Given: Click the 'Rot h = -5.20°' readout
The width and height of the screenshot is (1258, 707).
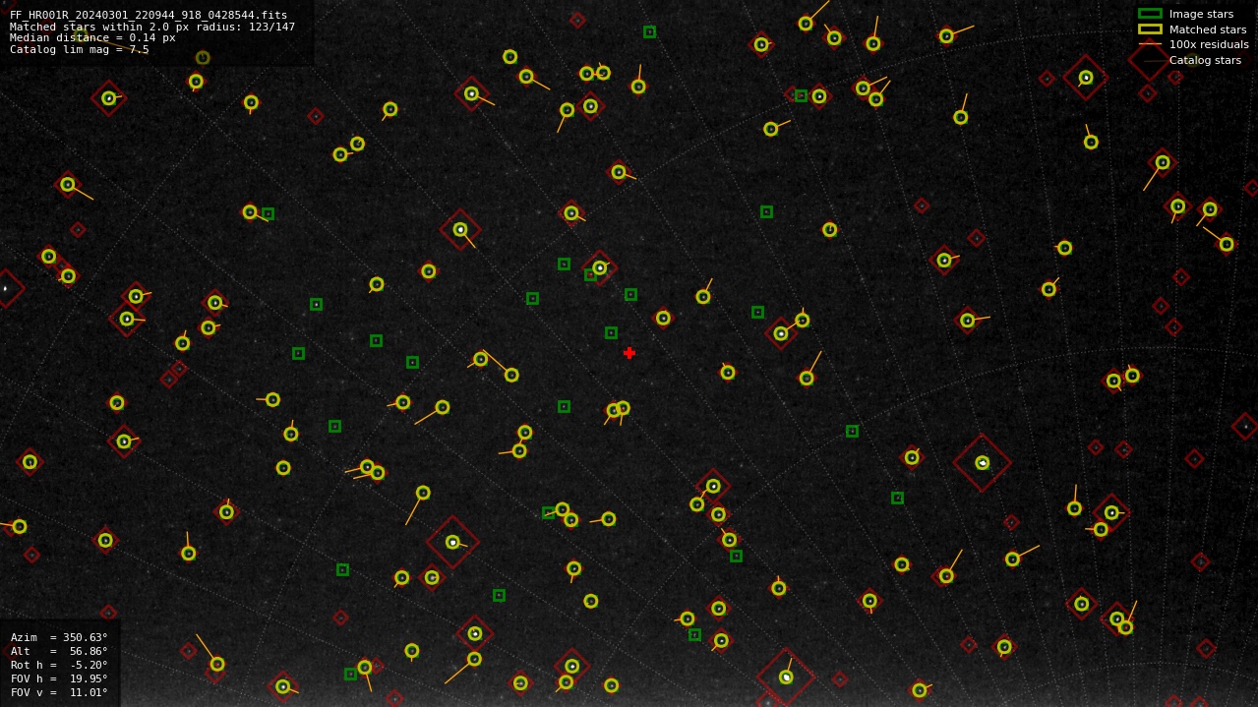Looking at the screenshot, I should [59, 665].
